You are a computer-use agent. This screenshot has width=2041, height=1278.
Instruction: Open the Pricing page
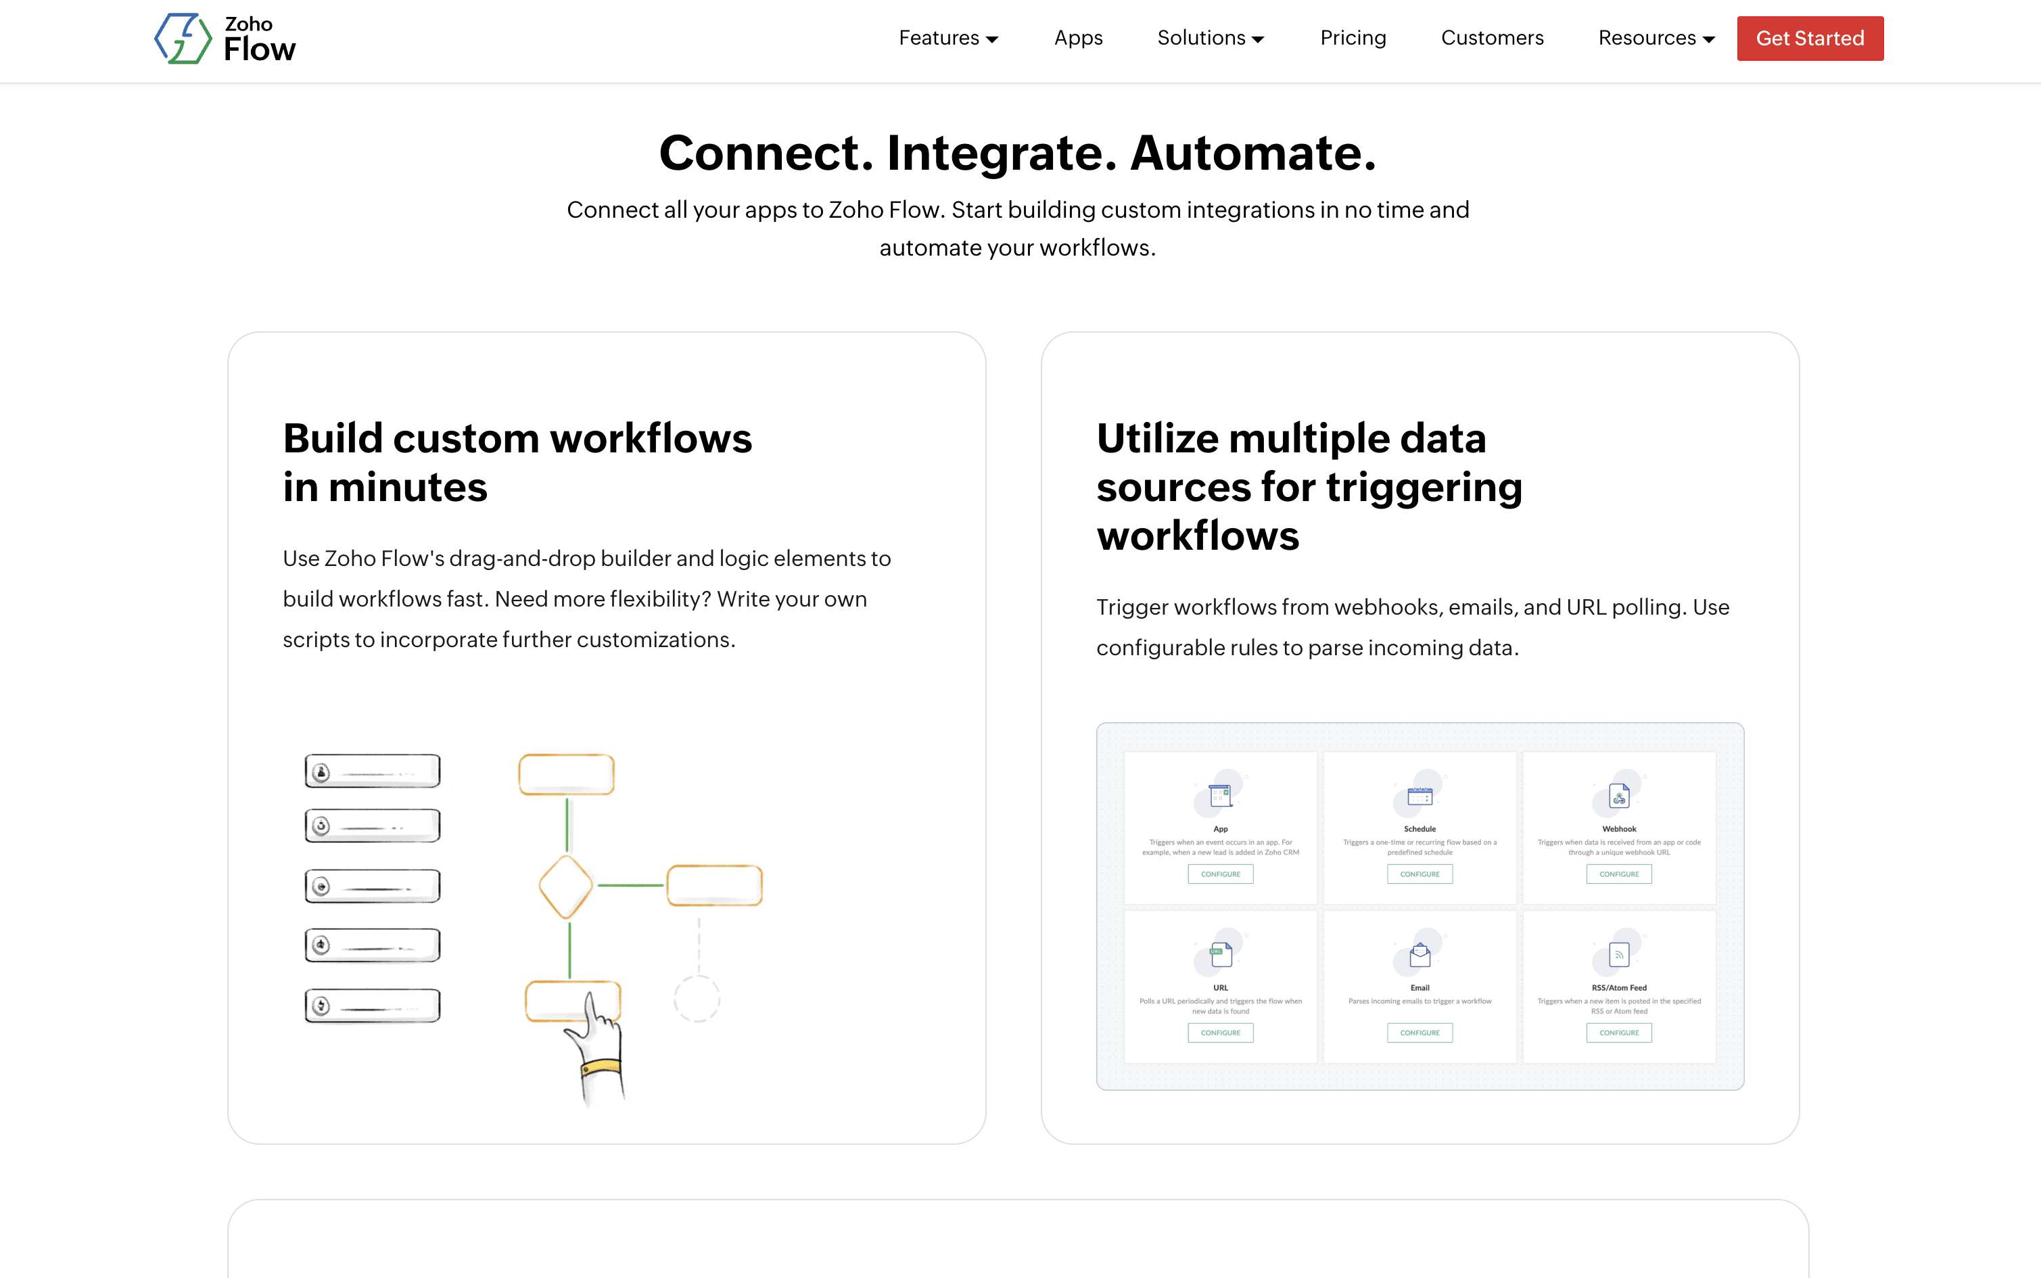click(x=1353, y=38)
